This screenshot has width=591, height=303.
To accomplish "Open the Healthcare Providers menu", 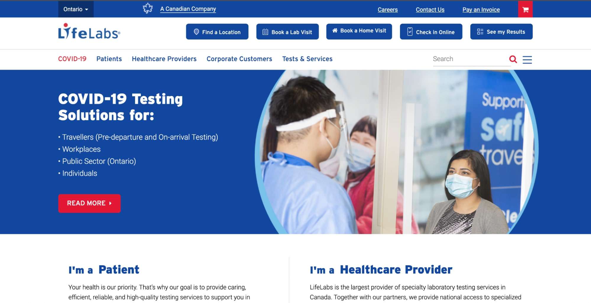I will click(164, 59).
